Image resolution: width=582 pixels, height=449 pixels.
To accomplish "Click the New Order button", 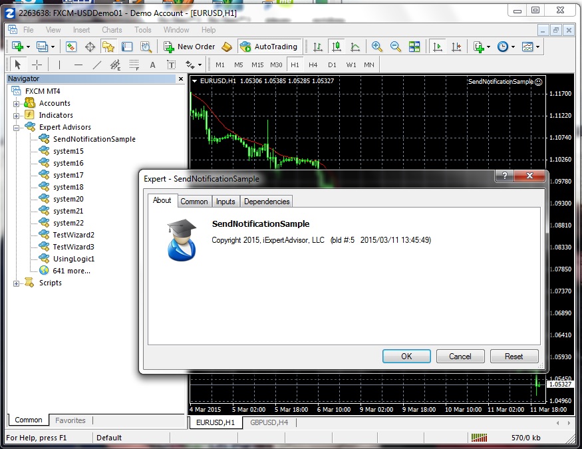I will pos(190,47).
